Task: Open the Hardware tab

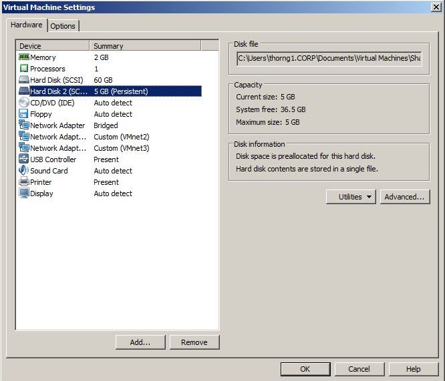Action: tap(27, 25)
